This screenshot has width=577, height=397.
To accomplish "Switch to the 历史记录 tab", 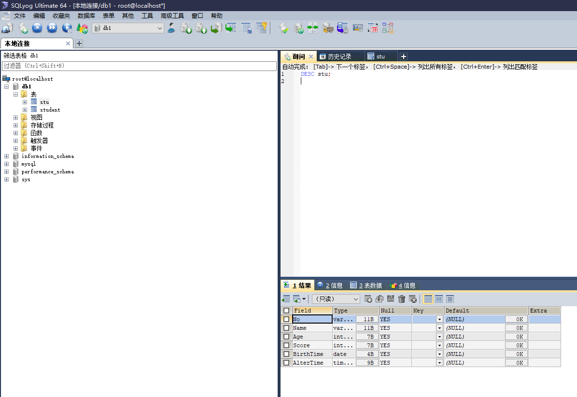I will (339, 57).
